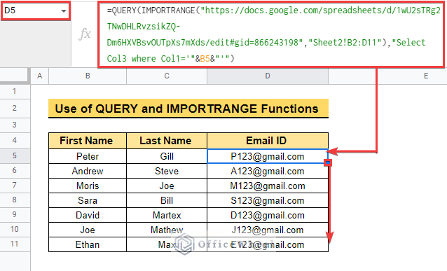Select column C header
Viewport: 447px width, 271px height.
pos(167,76)
